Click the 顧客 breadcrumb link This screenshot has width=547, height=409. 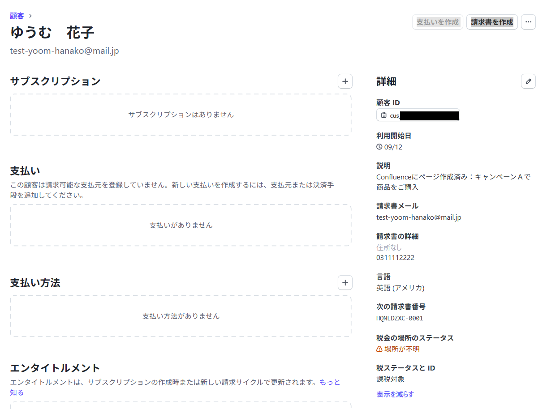17,16
